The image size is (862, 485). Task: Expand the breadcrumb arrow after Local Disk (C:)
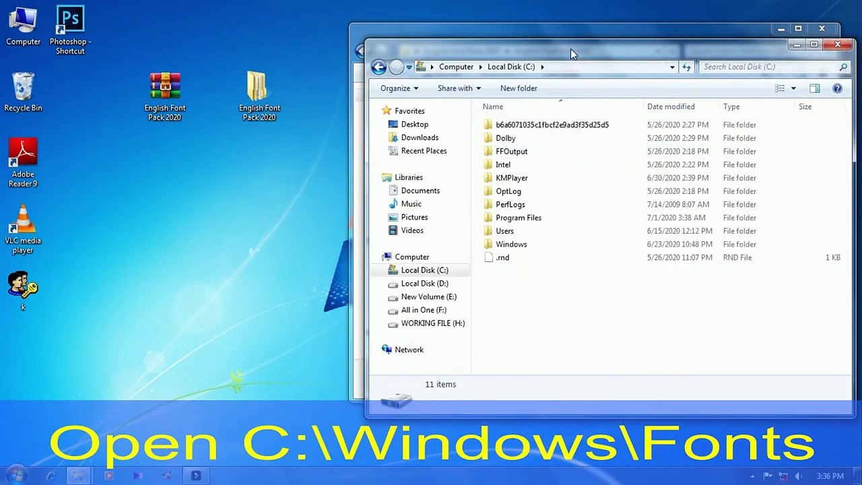[542, 67]
